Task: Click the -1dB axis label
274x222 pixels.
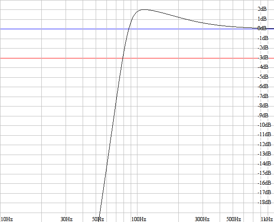Action: [x=263, y=38]
